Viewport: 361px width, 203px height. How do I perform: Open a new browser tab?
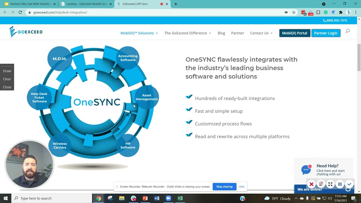coord(176,4)
